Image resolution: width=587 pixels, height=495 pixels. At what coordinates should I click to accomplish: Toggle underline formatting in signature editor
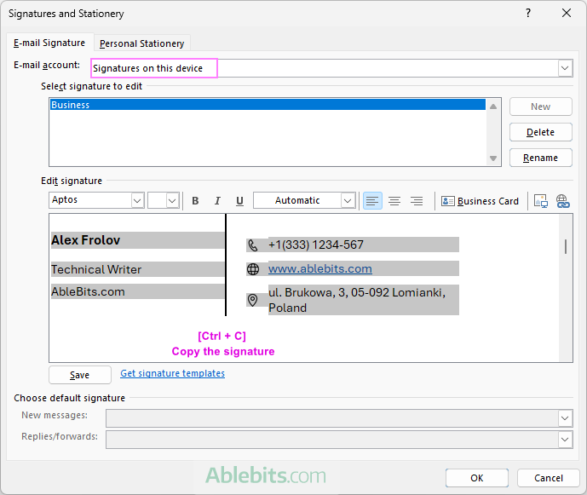tap(239, 201)
